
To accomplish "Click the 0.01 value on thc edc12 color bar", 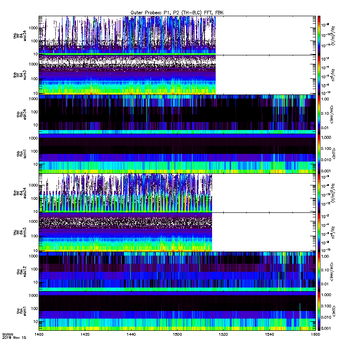I will click(325, 284).
